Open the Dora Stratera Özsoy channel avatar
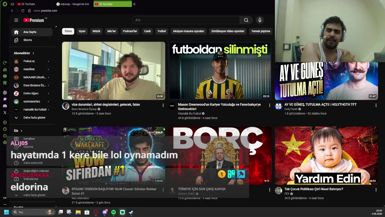The height and width of the screenshot is (217, 385). coord(66,106)
